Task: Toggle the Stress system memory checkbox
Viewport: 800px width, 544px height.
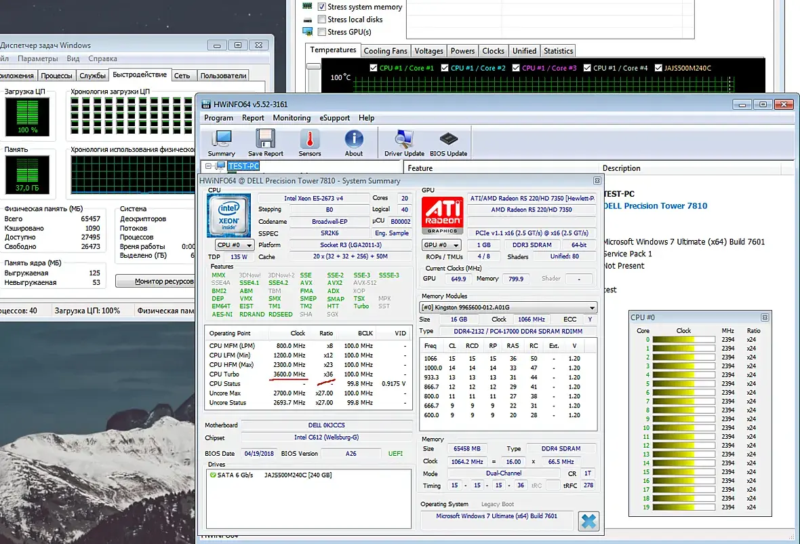Action: (323, 7)
